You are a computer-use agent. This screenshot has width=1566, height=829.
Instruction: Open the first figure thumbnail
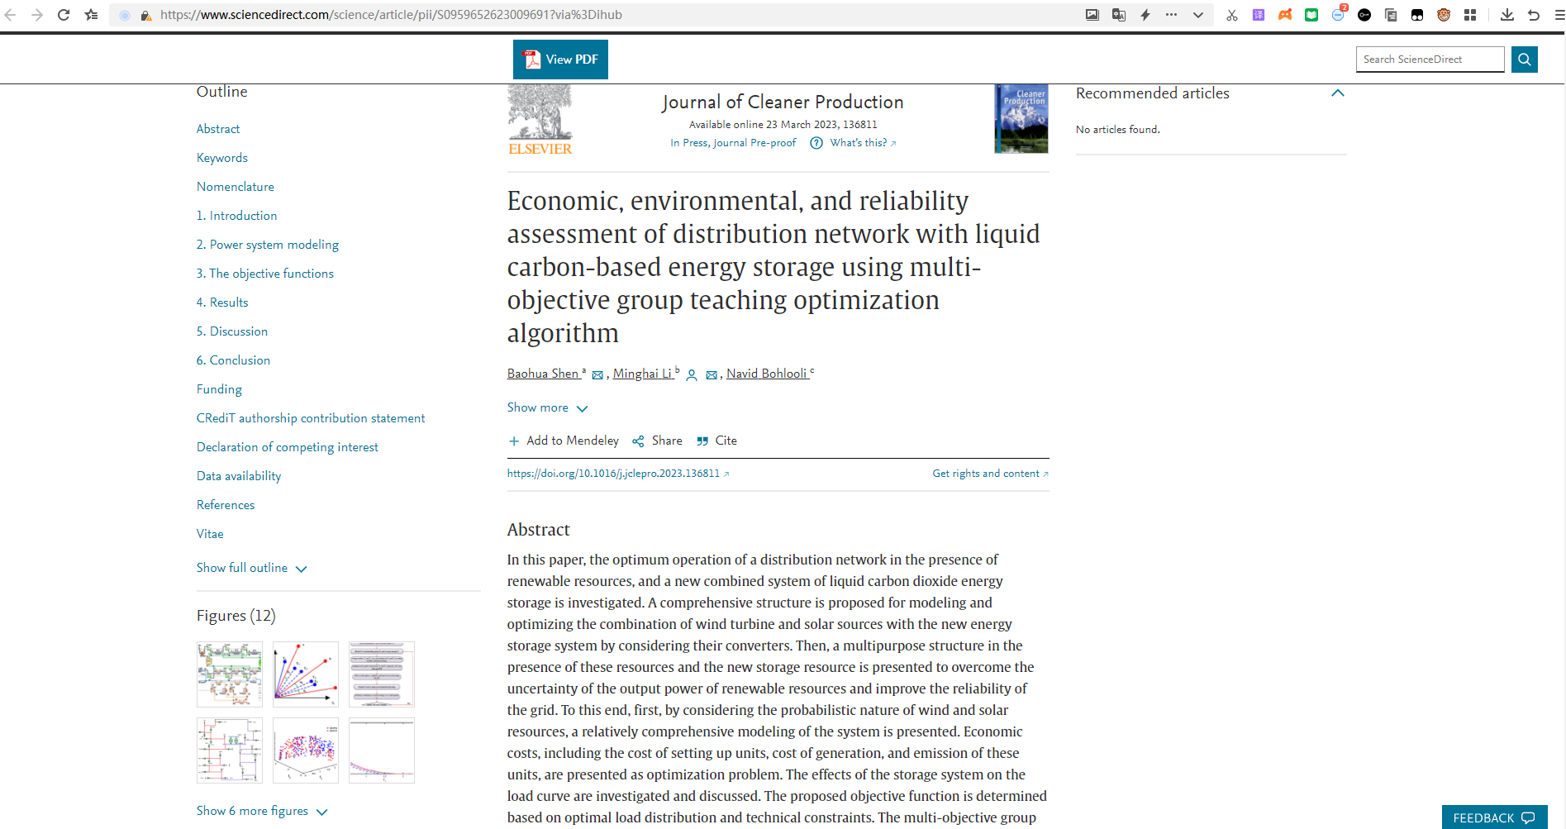click(230, 674)
